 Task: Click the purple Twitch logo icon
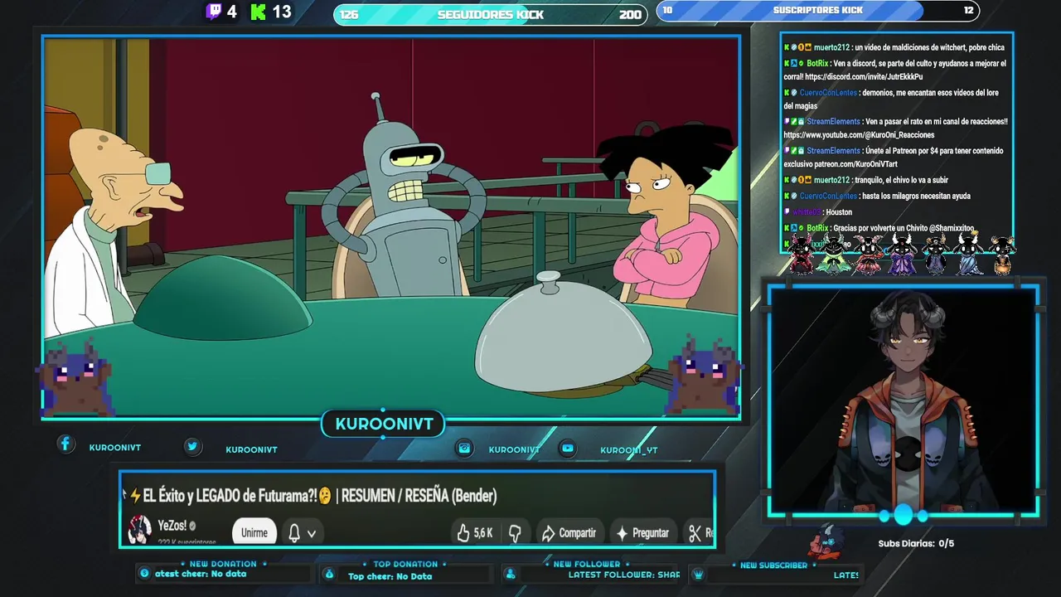(214, 12)
